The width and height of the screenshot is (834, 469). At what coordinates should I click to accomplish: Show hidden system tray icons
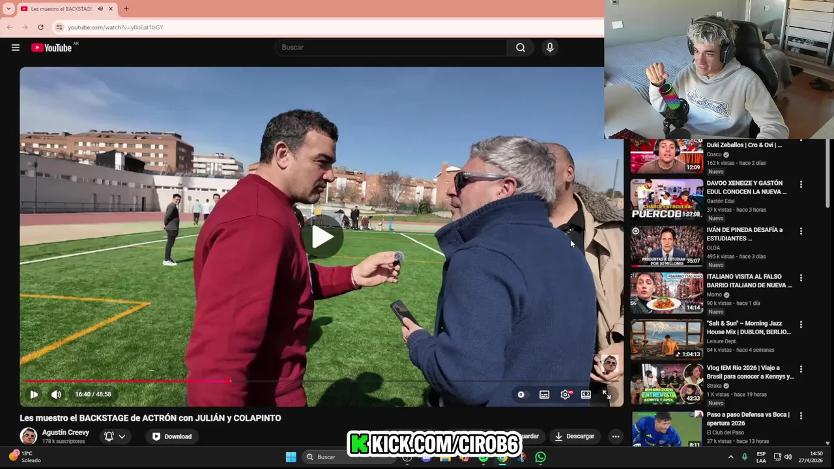(x=730, y=457)
